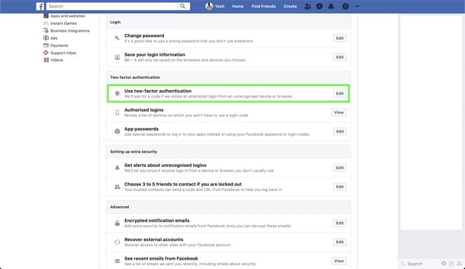Screen dimensions: 465x269
Task: Open Support Inbox from the sidebar
Action: [x=63, y=53]
